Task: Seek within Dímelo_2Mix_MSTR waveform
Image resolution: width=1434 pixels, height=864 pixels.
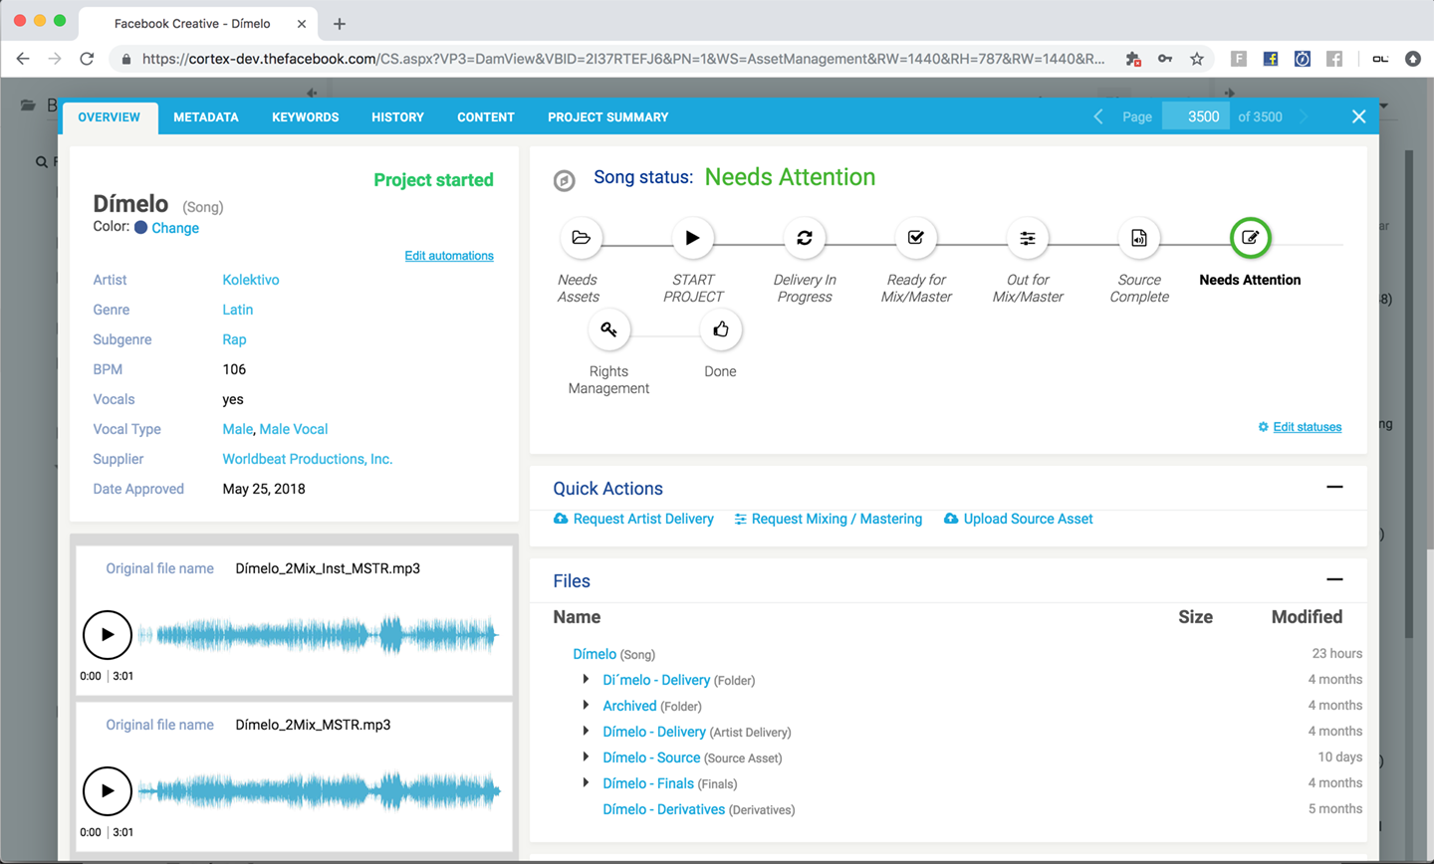Action: point(319,791)
